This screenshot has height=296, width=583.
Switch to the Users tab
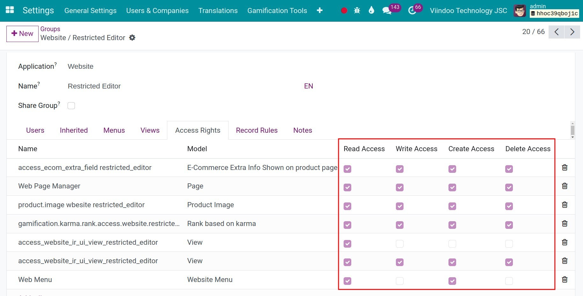[35, 130]
